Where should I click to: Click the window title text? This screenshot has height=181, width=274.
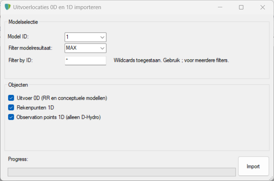[57, 7]
